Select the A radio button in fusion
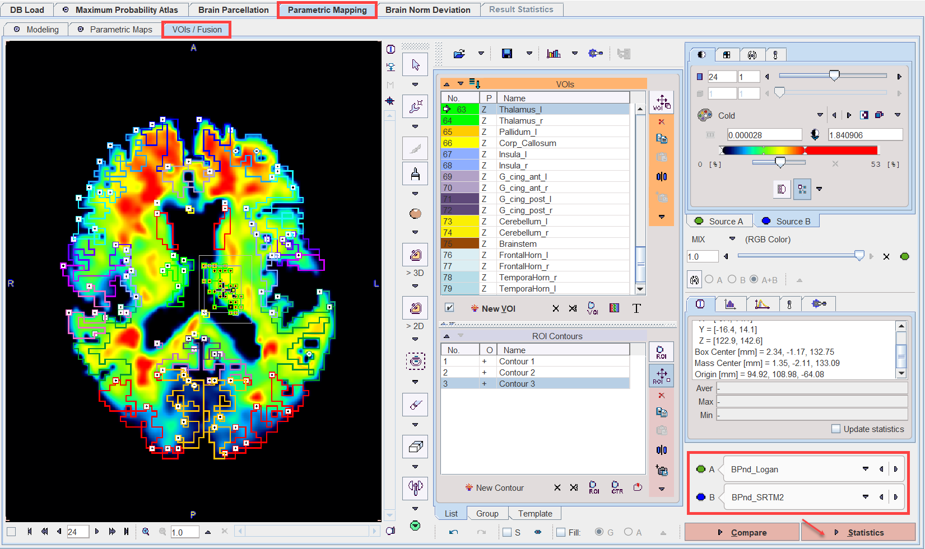The width and height of the screenshot is (925, 549). (x=709, y=279)
